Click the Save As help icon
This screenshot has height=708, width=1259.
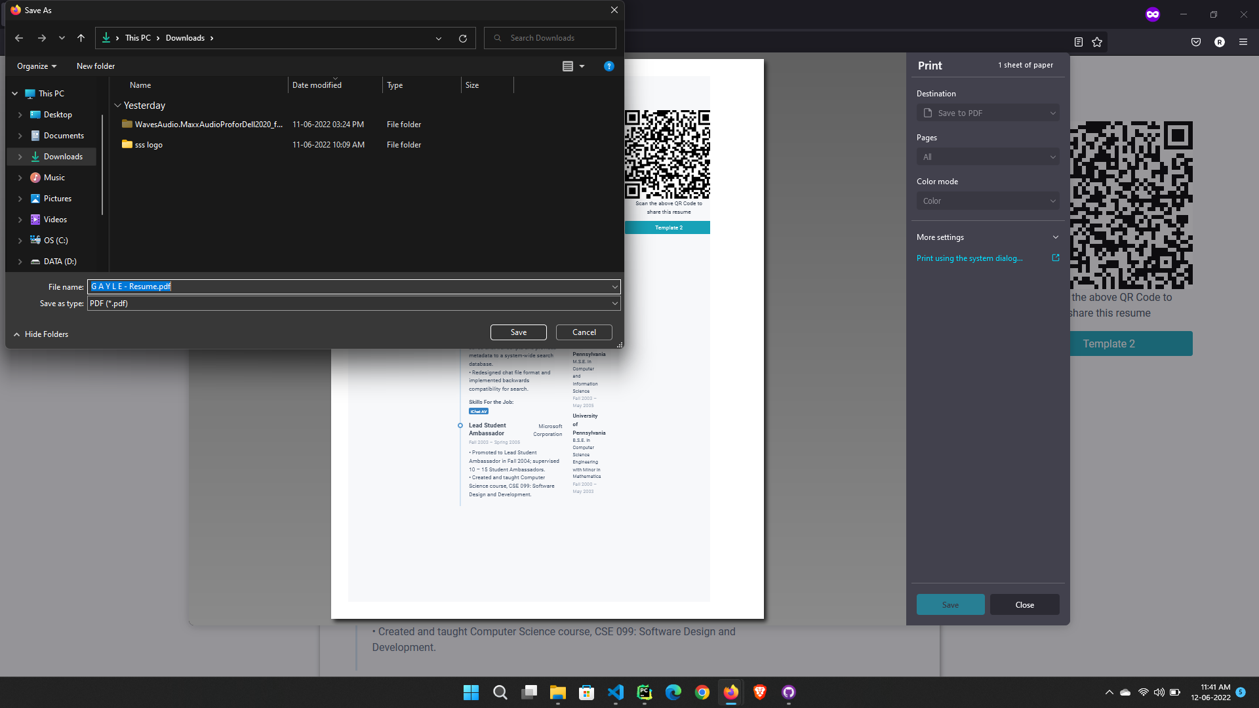pyautogui.click(x=609, y=66)
